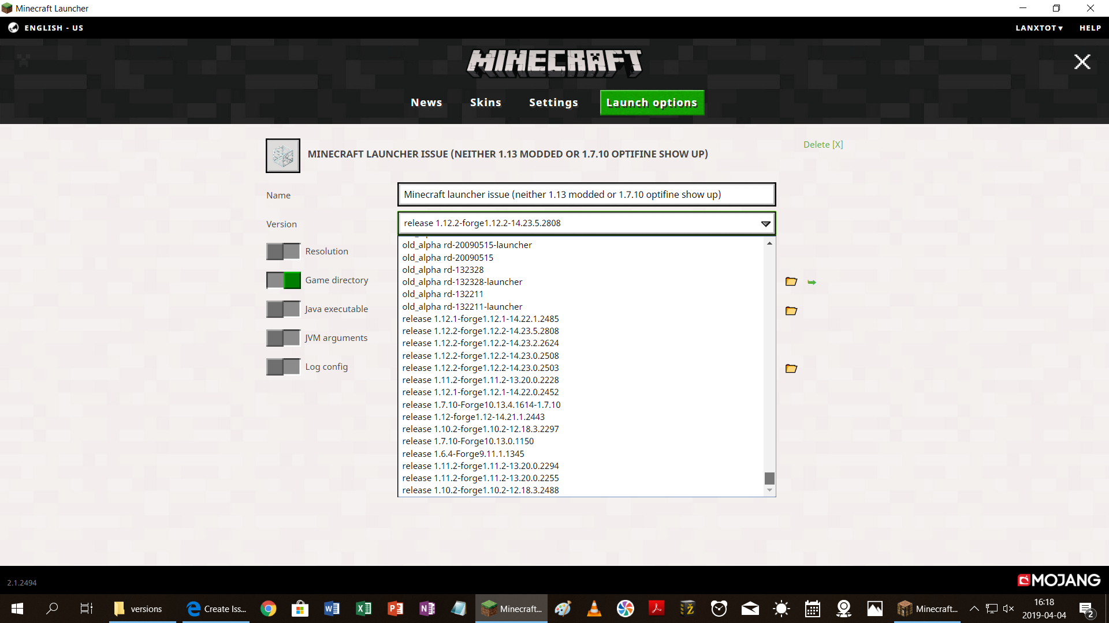Open Log config folder browse icon
The height and width of the screenshot is (623, 1109).
pos(791,369)
